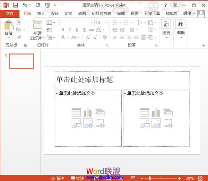Copy selection with the copy icon
The image size is (208, 181).
(x=19, y=30)
